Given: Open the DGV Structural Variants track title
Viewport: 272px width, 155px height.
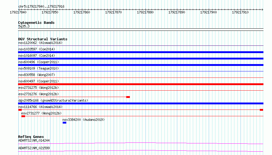Looking at the screenshot, I should click(43, 39).
